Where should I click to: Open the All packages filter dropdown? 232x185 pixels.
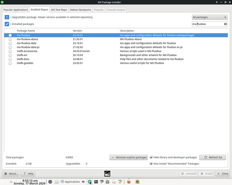coord(210,17)
